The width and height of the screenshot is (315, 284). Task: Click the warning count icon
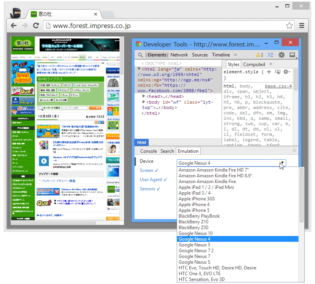point(259,55)
